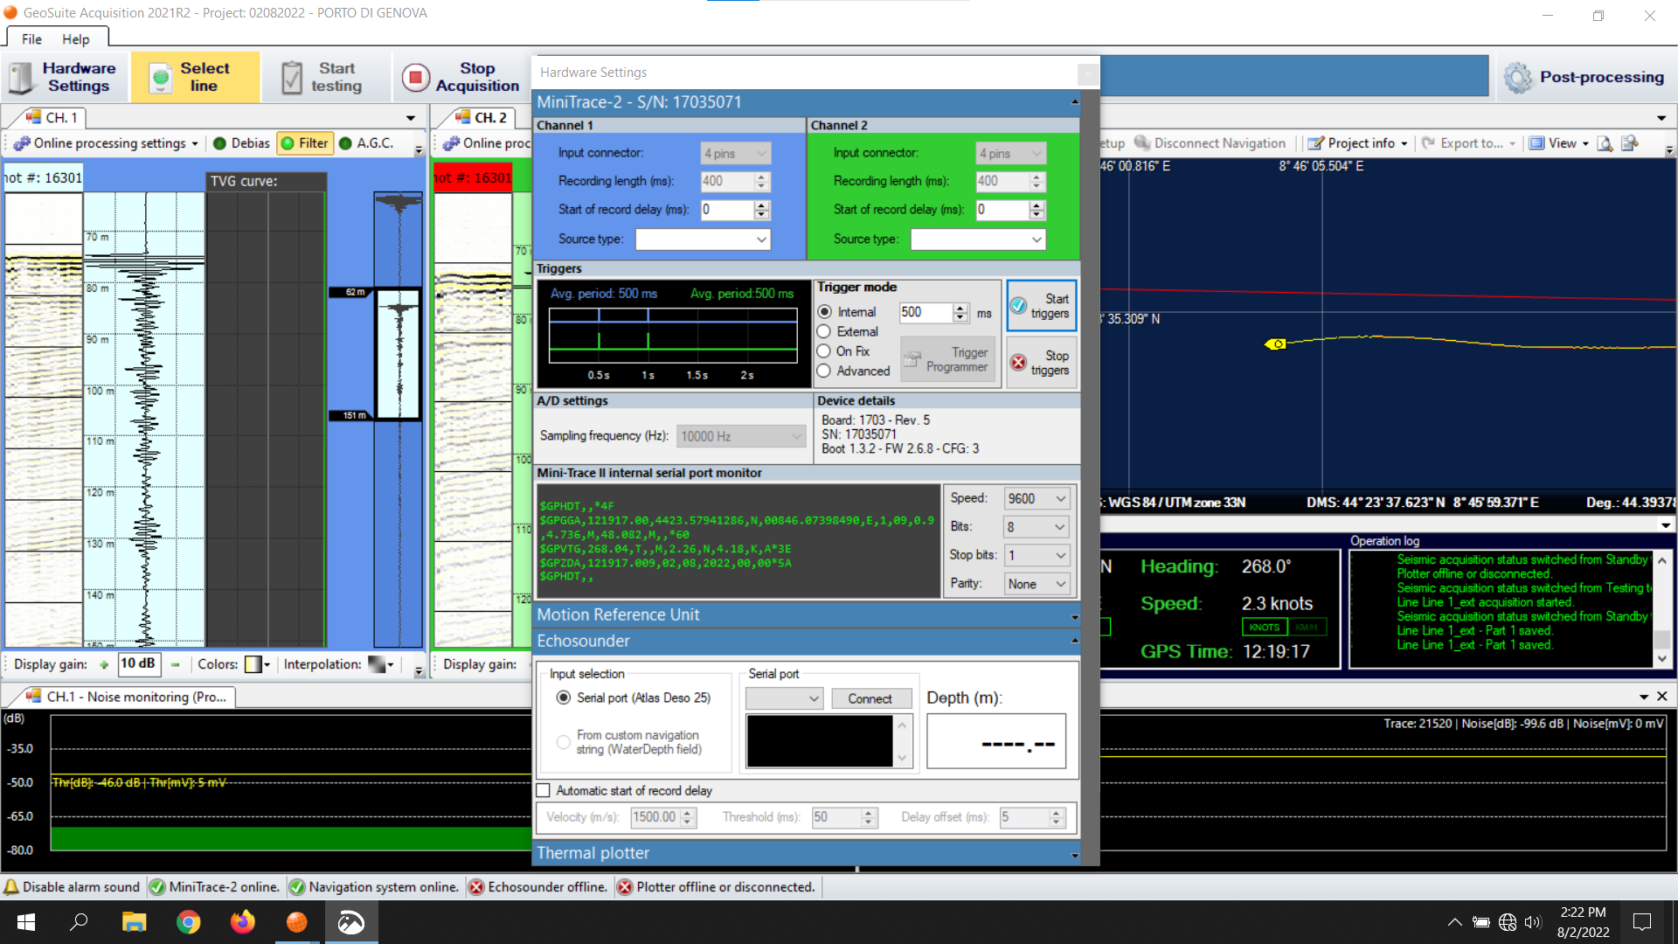This screenshot has width=1678, height=944.
Task: Open Firefox from the taskbar
Action: point(242,922)
